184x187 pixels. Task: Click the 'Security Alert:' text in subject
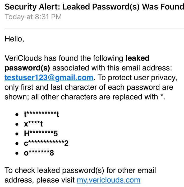click(x=32, y=7)
